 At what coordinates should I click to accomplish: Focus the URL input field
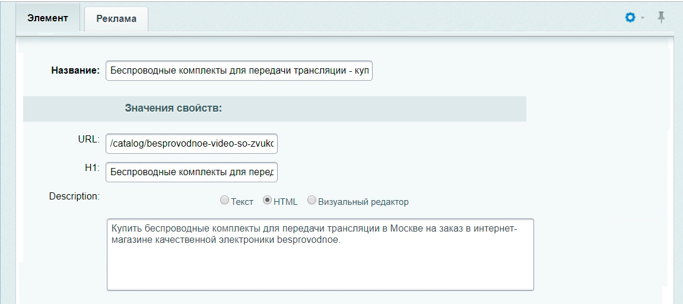coord(191,144)
